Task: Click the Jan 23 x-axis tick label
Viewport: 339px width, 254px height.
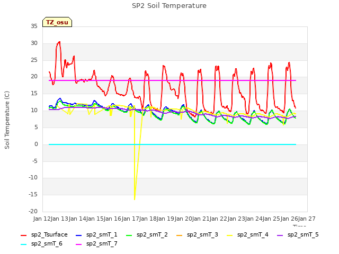Action: 236,219
